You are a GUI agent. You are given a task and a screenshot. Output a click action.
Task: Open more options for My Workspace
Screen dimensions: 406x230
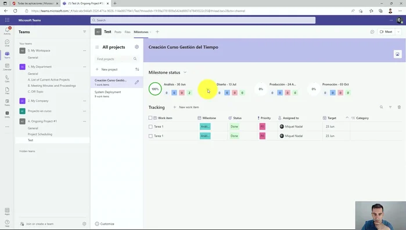pos(84,50)
